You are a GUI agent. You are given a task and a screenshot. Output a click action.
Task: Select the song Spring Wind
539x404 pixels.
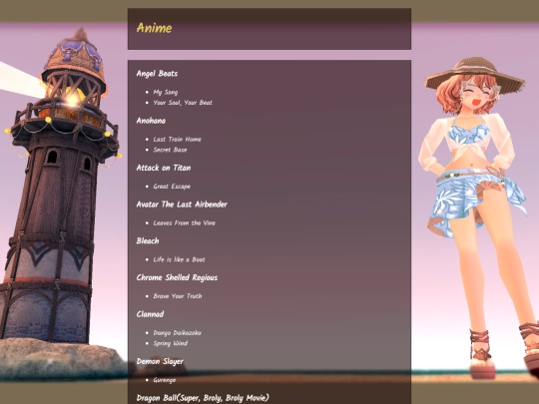point(171,343)
